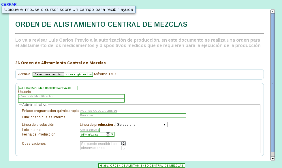This screenshot has height=168, width=282.
Task: Select the Lote Interno consecutivo field
Action: coord(89,130)
